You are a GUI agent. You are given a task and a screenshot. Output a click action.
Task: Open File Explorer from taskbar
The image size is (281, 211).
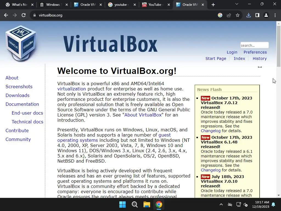[147, 204]
